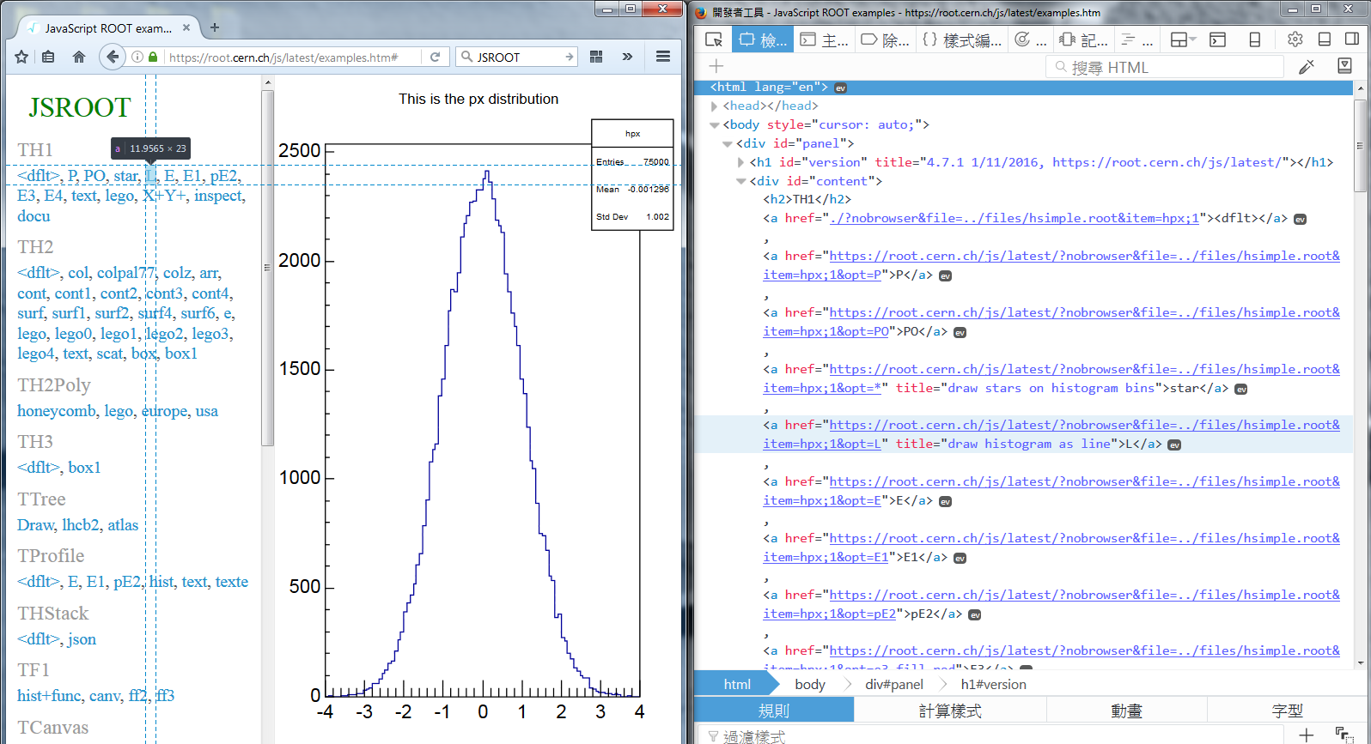Reload the page with the refresh icon
The height and width of the screenshot is (744, 1371).
(436, 57)
